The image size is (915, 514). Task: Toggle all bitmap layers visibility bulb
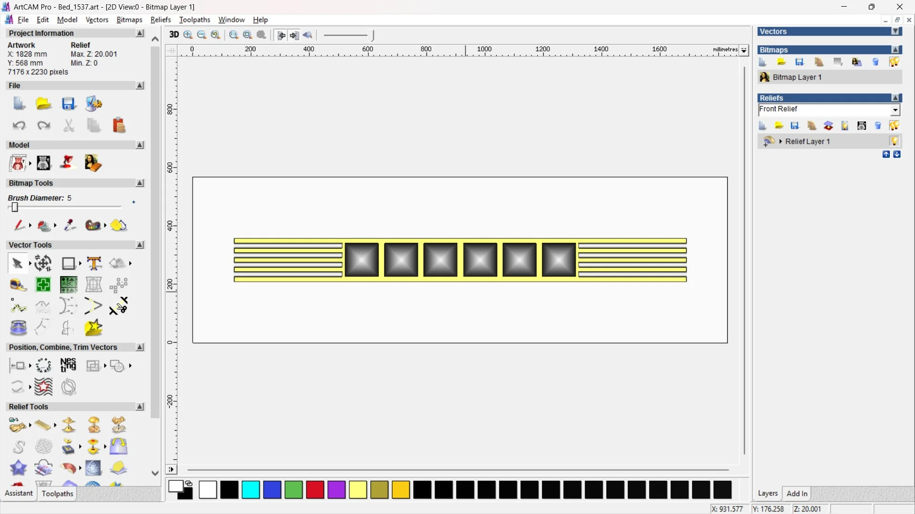(894, 62)
